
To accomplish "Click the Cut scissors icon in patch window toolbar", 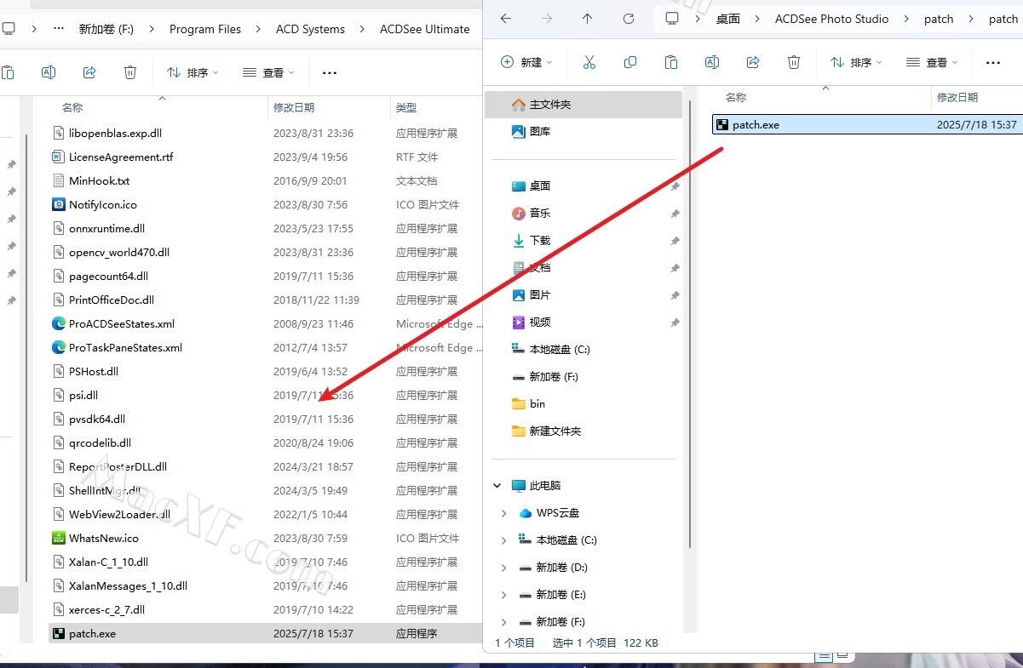I will (589, 62).
